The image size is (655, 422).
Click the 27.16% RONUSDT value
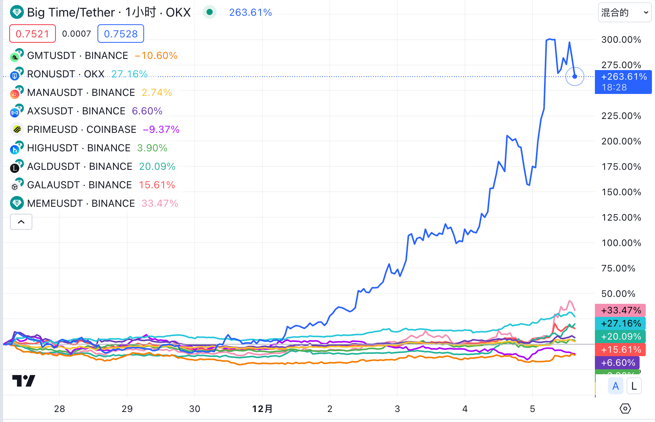pos(129,74)
